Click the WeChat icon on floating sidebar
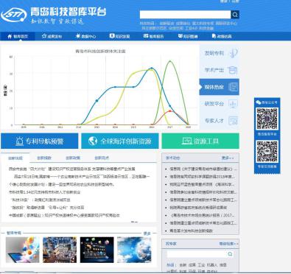This screenshot has width=291, height=274. click(x=258, y=102)
